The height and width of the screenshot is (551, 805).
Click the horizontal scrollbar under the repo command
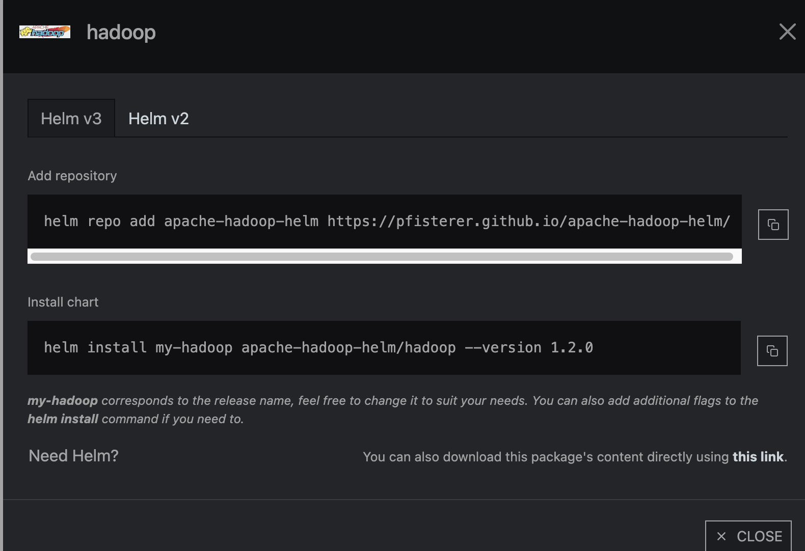coord(382,257)
